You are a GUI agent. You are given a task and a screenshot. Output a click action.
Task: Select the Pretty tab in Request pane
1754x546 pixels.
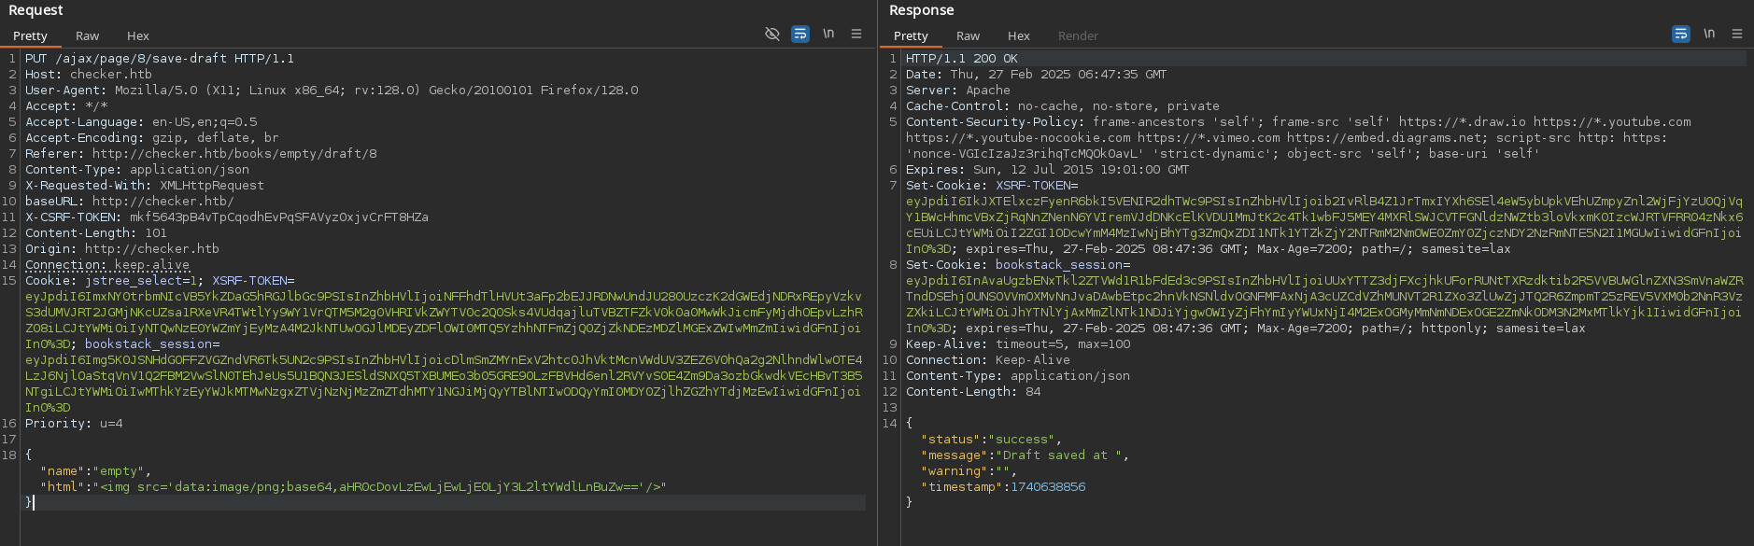click(30, 35)
